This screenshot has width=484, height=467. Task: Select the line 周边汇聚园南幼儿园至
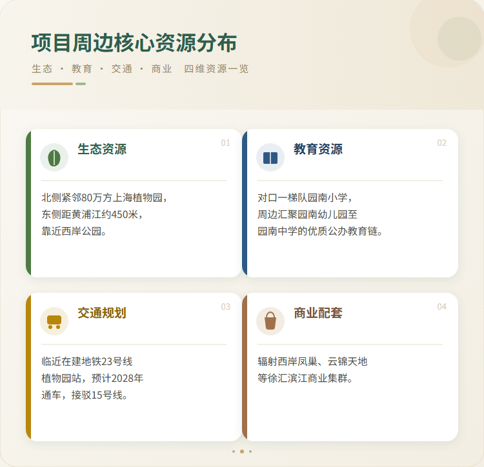tap(307, 214)
